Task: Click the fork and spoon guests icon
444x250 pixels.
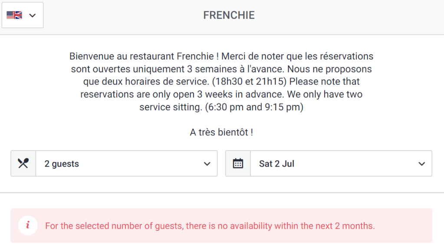Action: coord(23,164)
